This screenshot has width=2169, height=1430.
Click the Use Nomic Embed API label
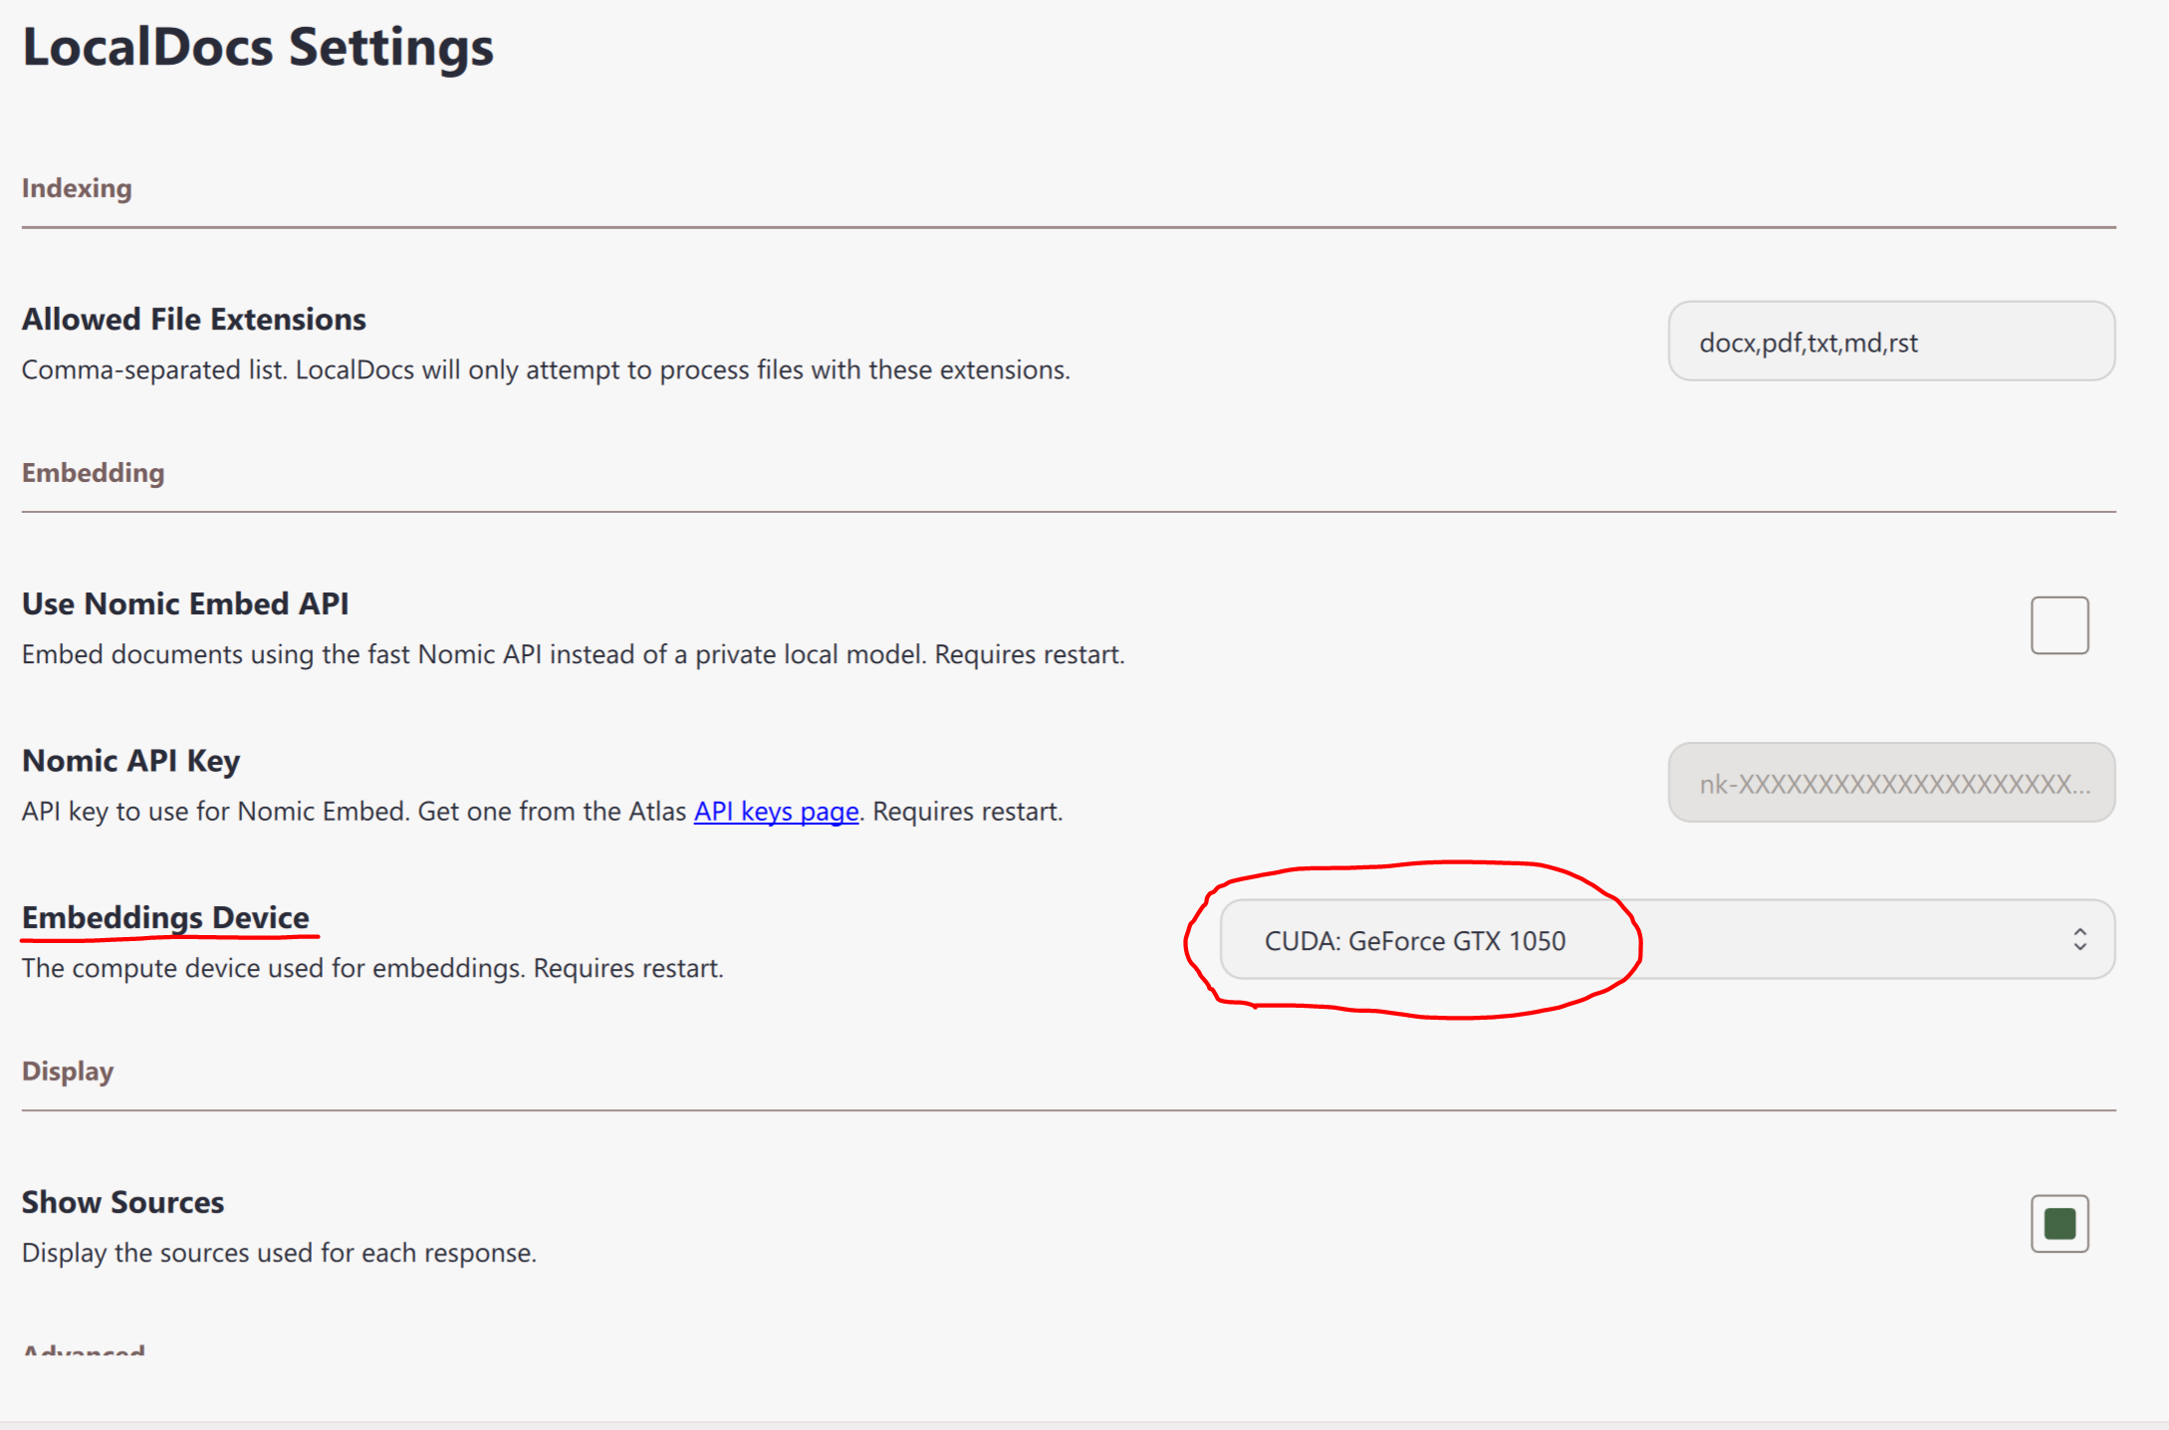point(185,604)
